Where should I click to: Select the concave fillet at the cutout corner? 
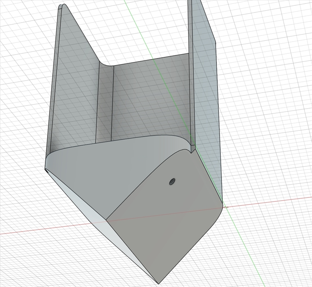click(105, 63)
